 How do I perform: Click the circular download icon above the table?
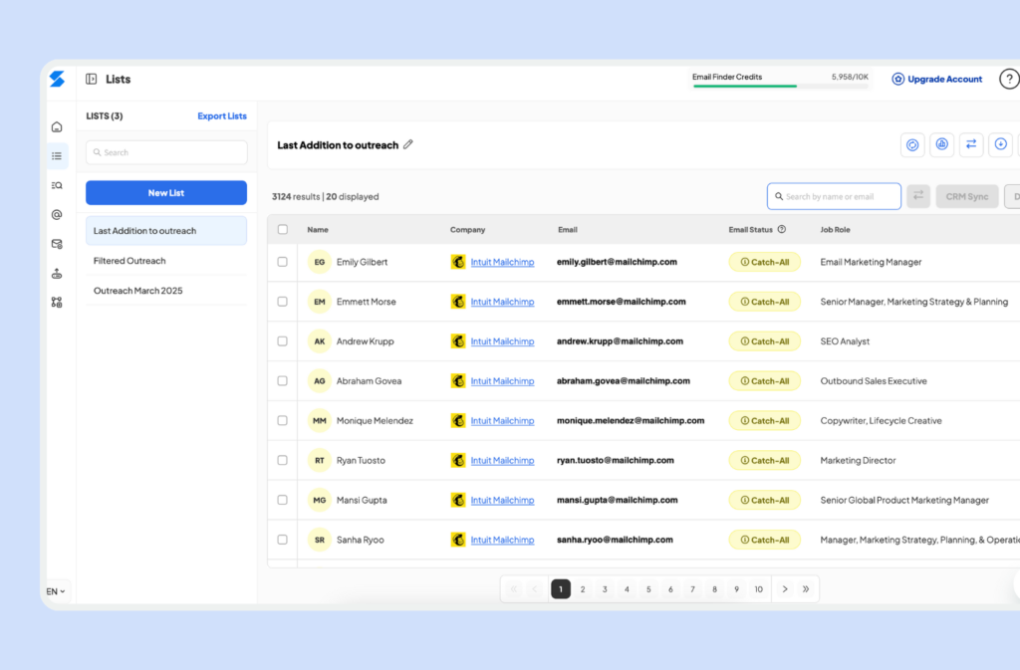[1000, 144]
